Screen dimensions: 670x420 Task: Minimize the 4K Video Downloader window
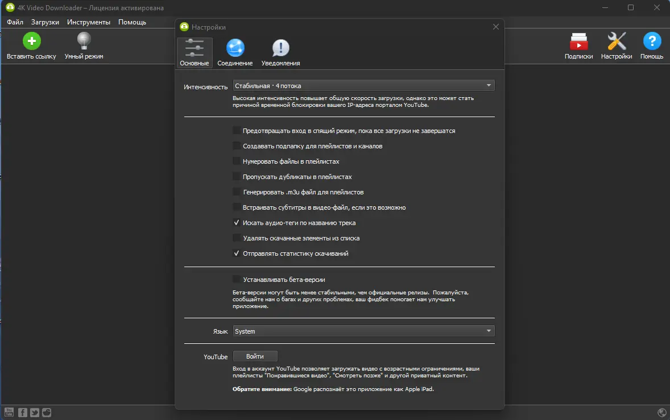point(605,8)
